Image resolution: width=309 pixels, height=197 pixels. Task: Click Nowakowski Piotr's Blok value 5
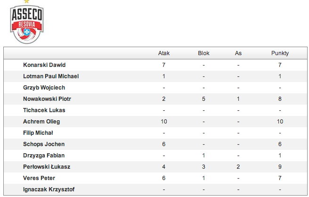pos(203,99)
